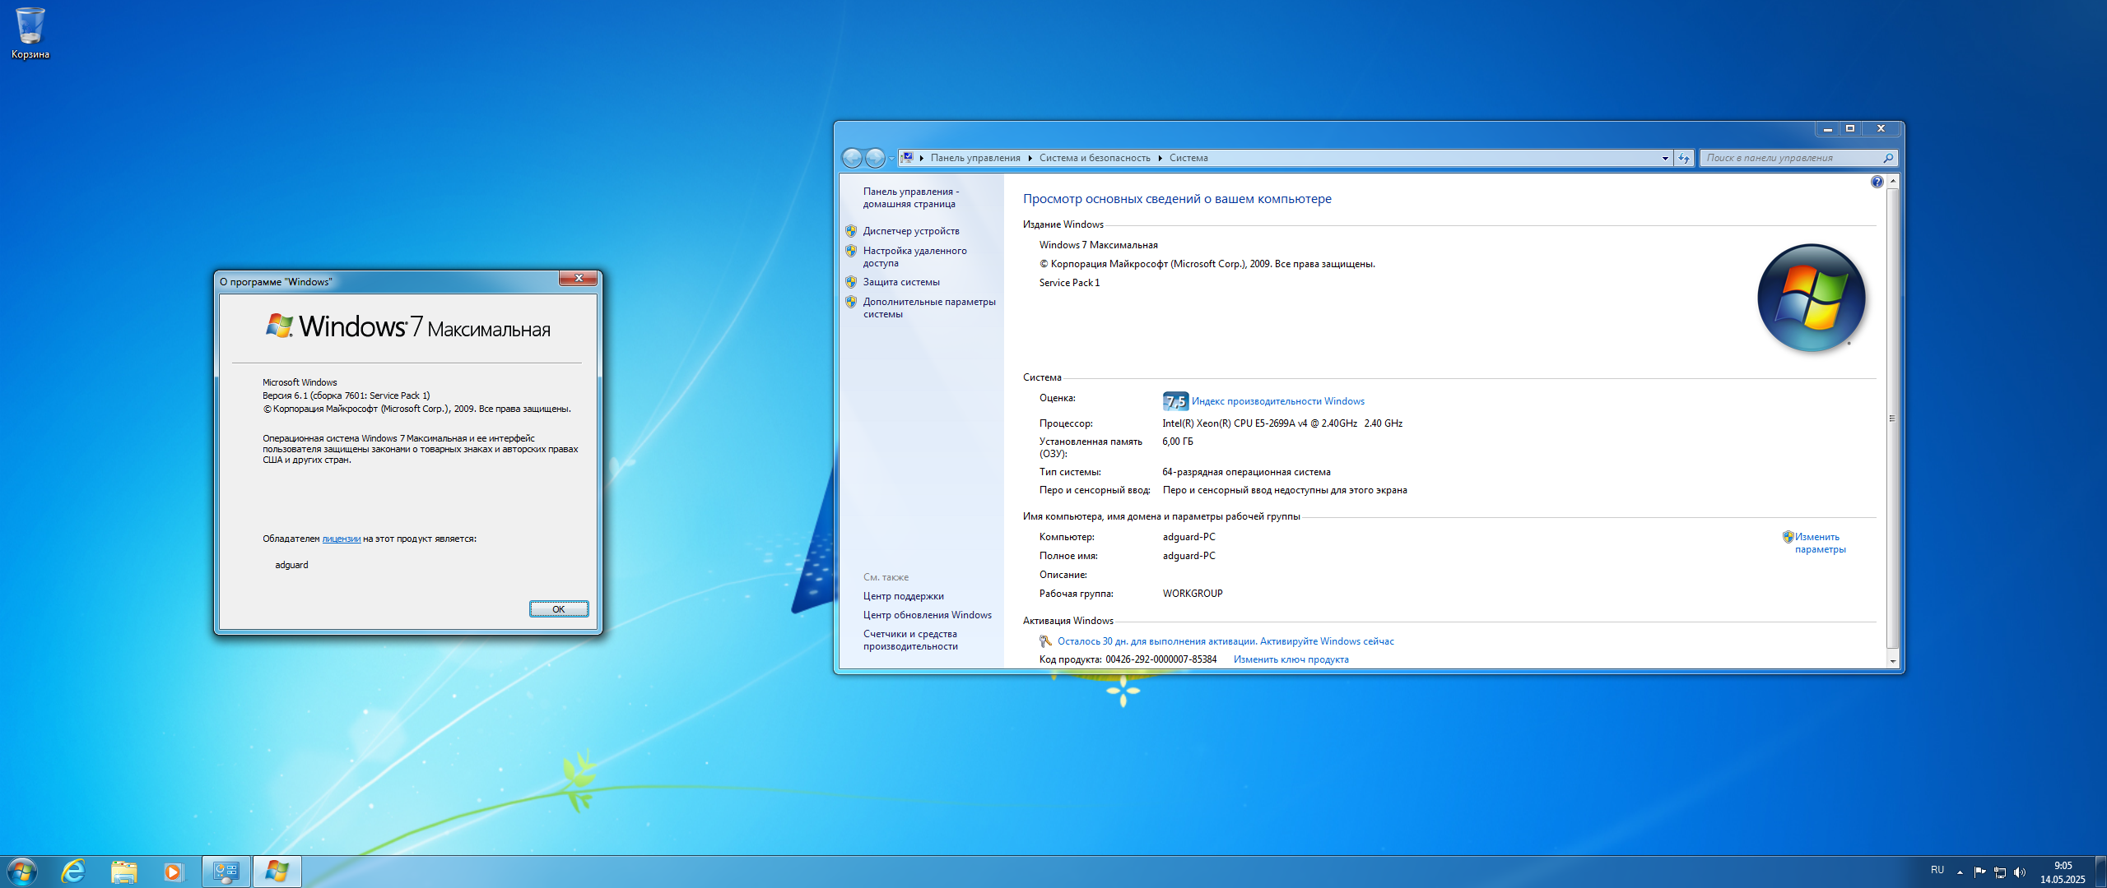Click the volume speaker tray icon

[x=2019, y=872]
